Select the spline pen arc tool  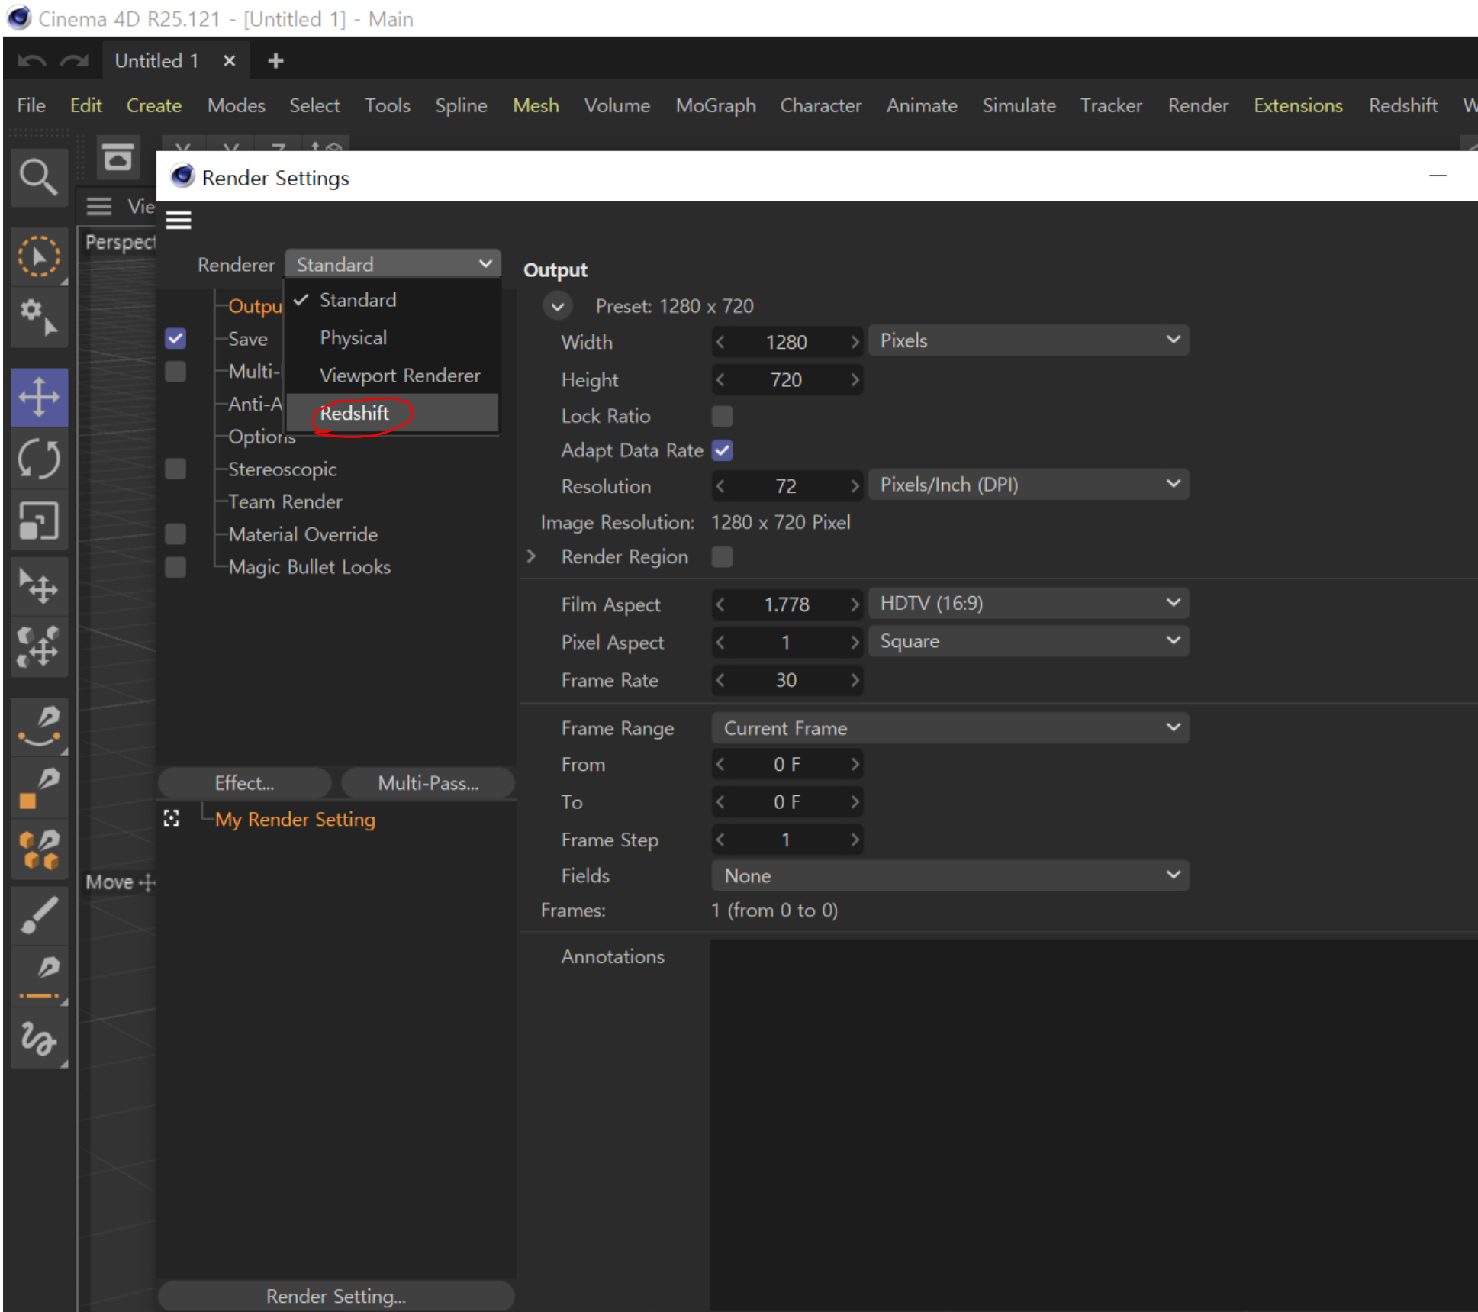40,726
